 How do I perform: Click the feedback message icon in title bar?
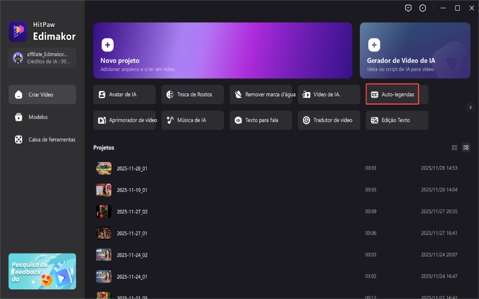[408, 8]
